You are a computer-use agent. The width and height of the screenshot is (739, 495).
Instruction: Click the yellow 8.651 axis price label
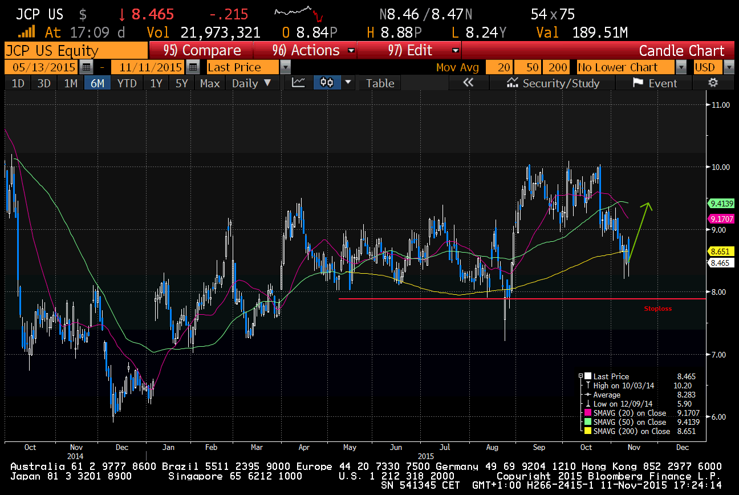[722, 251]
